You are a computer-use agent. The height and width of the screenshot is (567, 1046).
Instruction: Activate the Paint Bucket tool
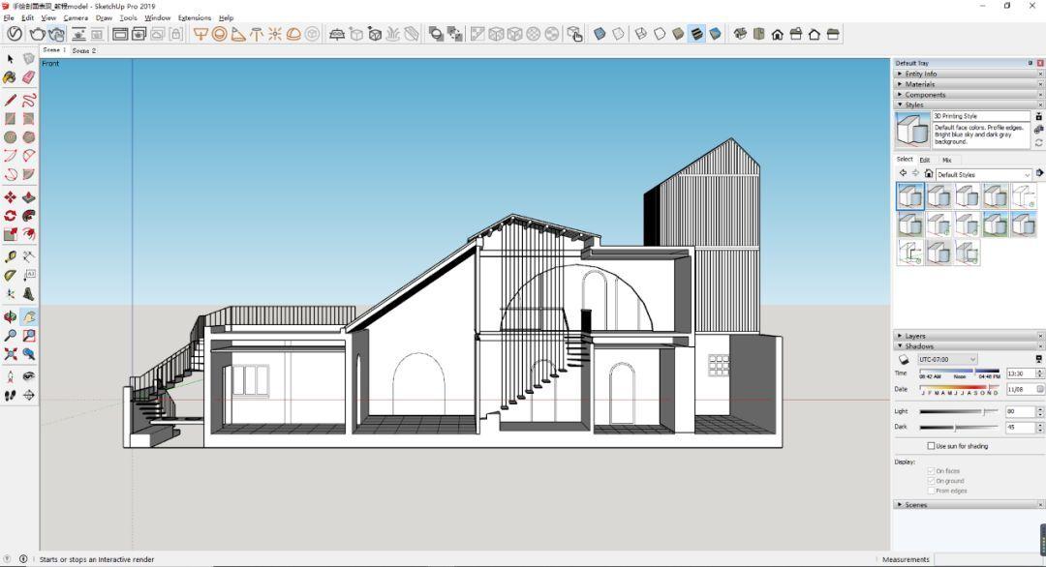point(10,78)
